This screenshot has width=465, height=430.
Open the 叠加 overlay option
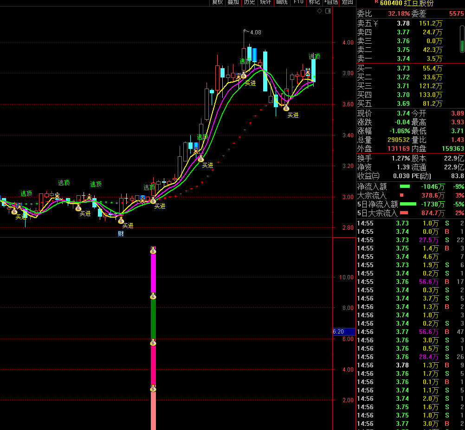(233, 2)
